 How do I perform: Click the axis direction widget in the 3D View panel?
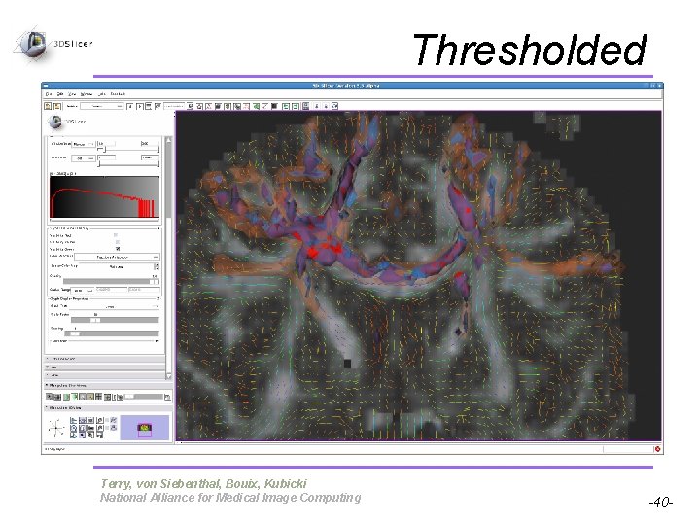click(56, 429)
